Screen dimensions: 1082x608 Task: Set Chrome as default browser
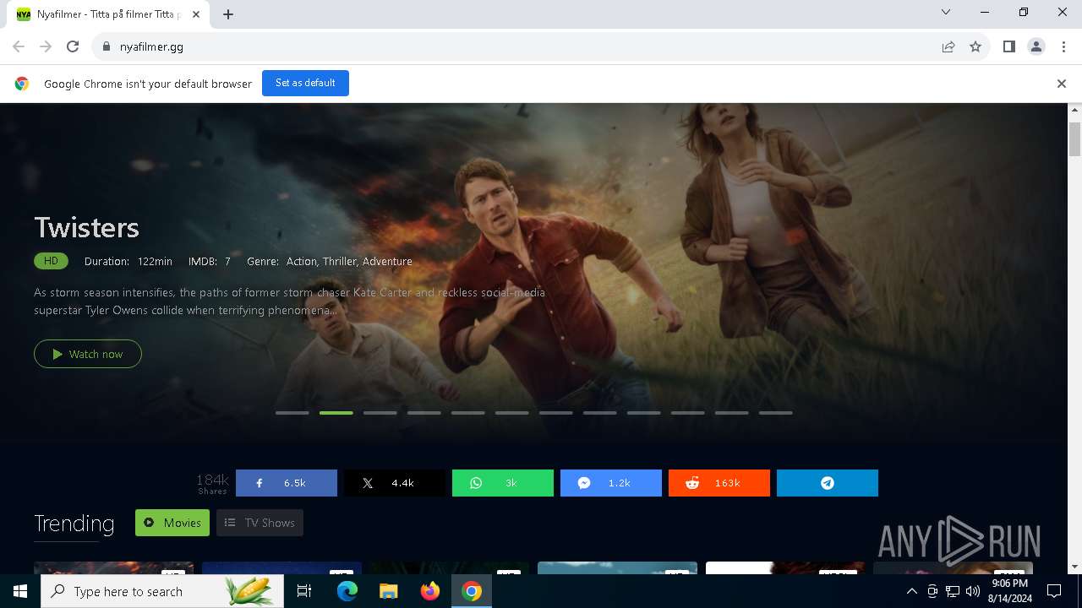pyautogui.click(x=305, y=83)
